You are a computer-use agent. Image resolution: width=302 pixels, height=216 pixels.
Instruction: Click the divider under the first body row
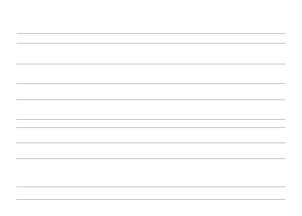click(x=151, y=64)
